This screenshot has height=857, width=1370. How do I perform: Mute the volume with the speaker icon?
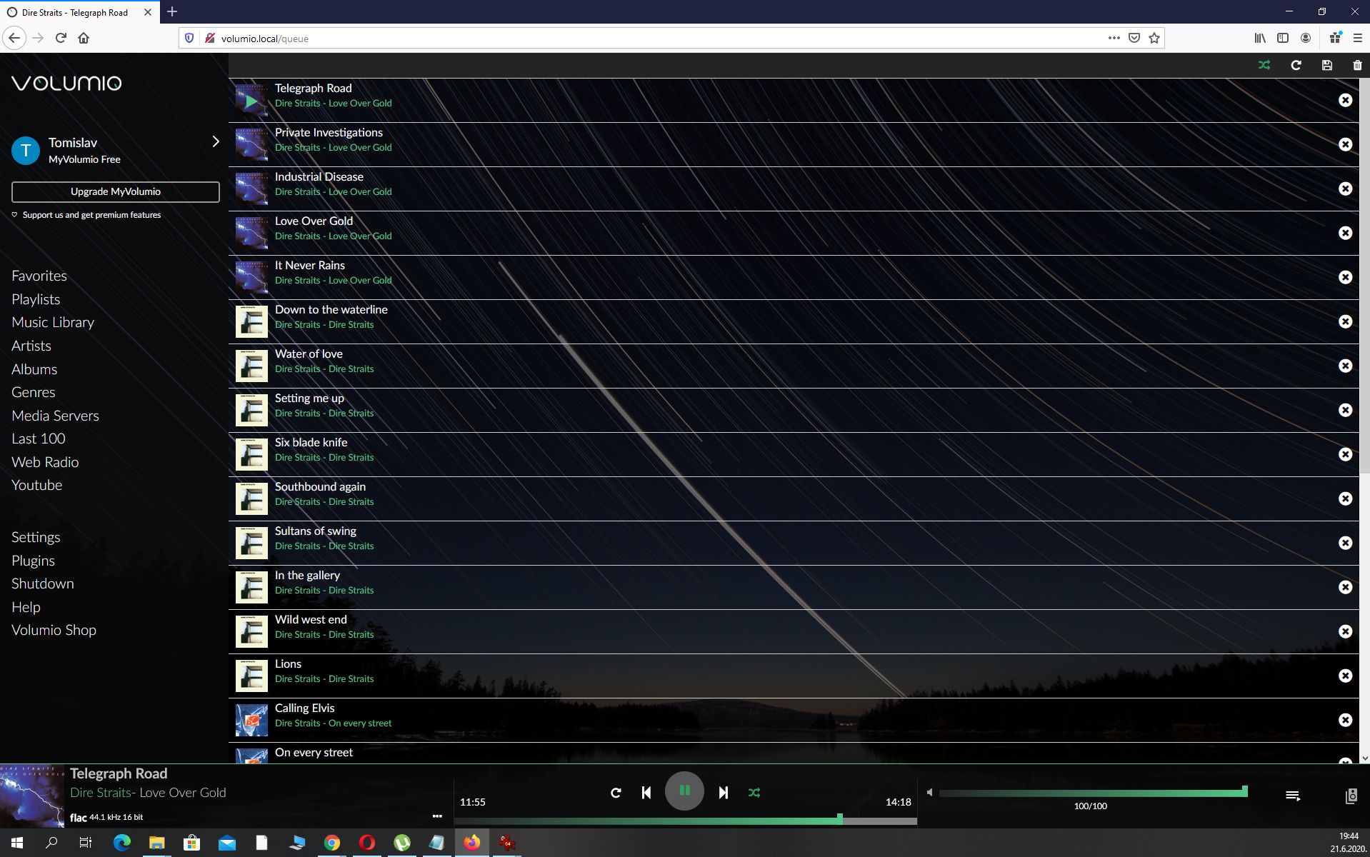point(929,792)
